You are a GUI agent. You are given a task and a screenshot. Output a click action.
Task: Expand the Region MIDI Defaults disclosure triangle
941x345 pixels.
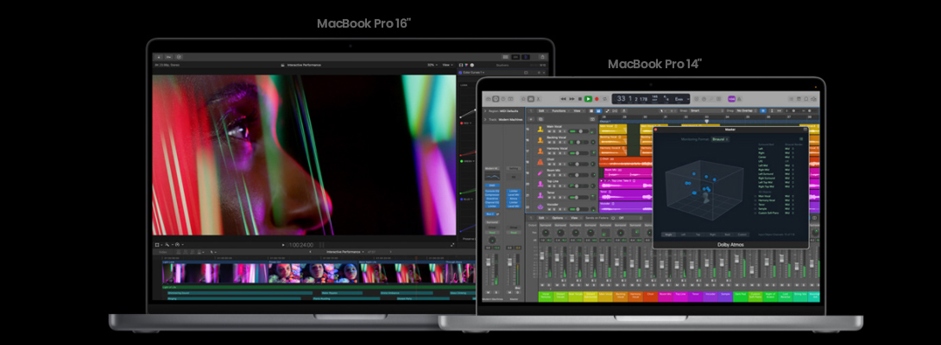(485, 111)
